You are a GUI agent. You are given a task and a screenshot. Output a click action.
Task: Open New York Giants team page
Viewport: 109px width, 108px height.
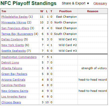pyautogui.click(x=13, y=45)
